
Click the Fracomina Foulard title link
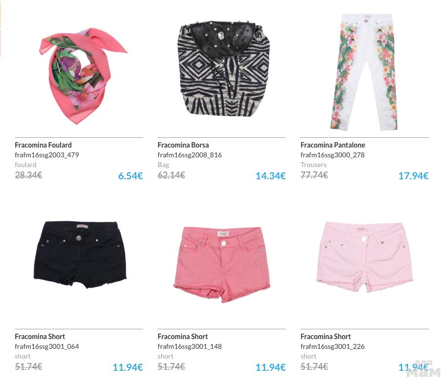point(43,145)
